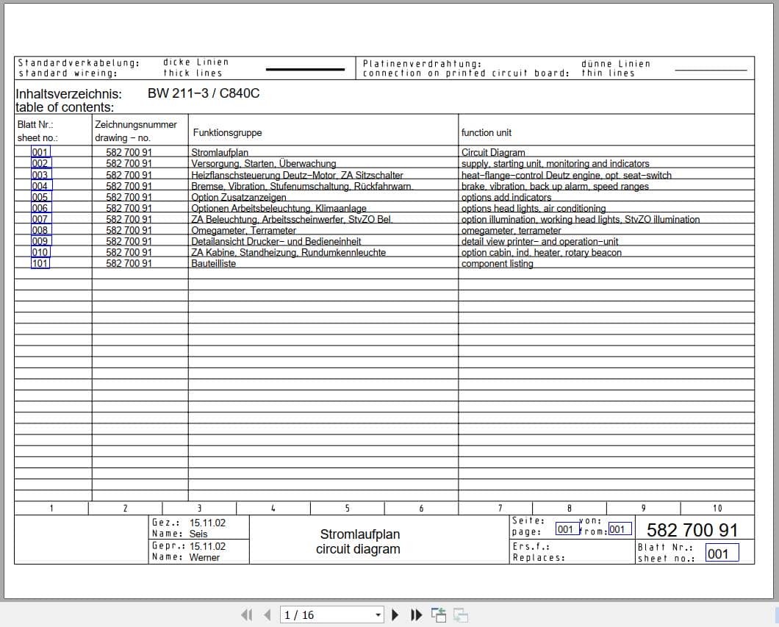
Task: Click 'component listing' text
Action: point(498,263)
